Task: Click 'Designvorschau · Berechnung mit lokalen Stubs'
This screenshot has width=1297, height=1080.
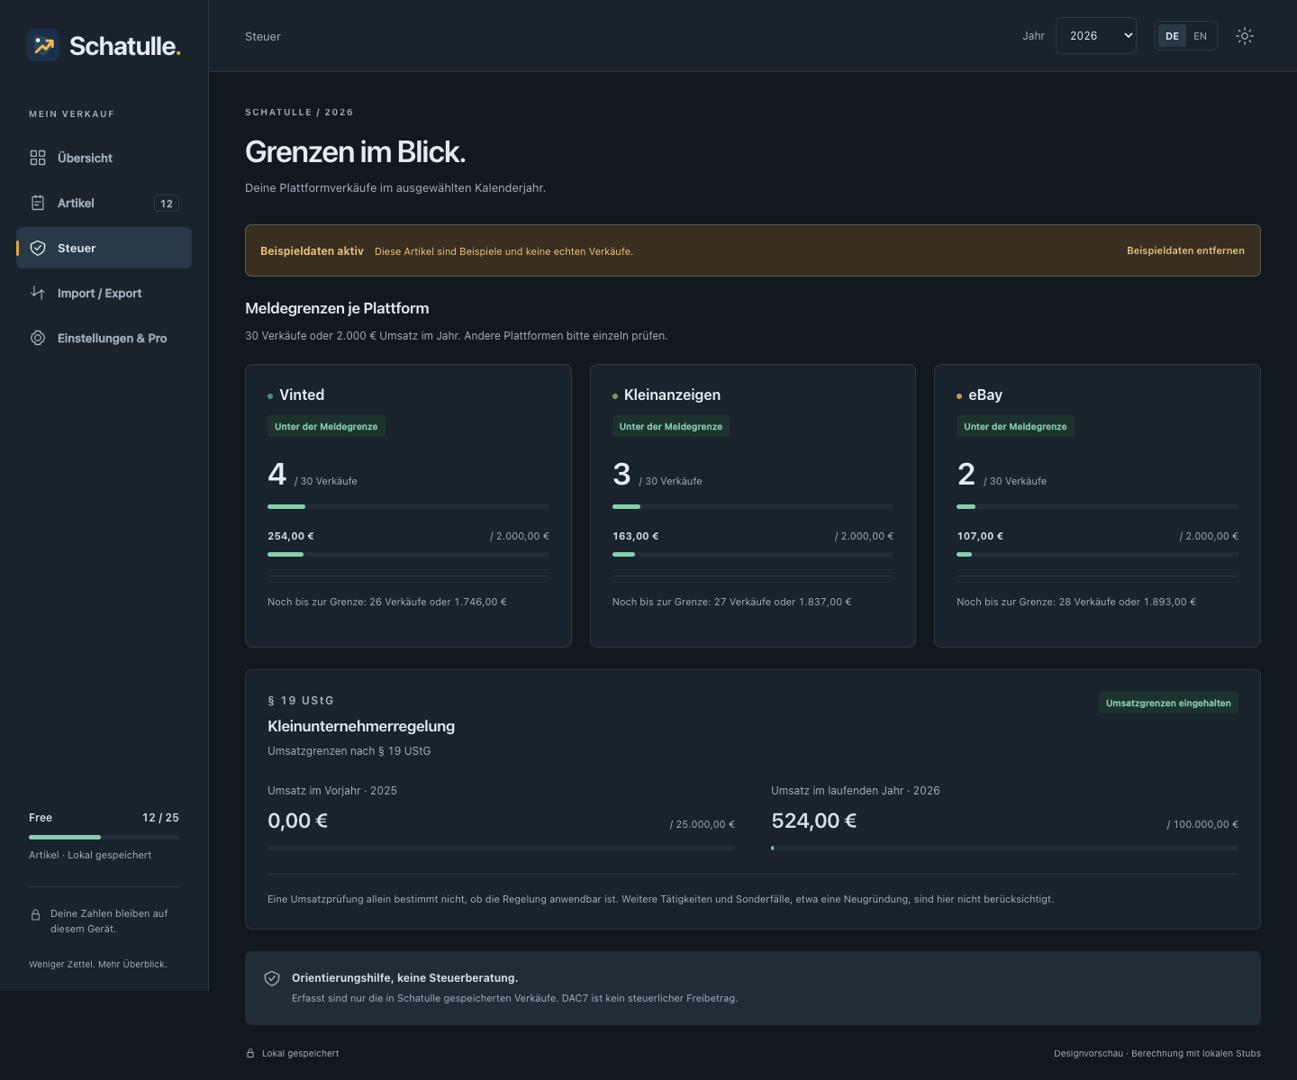Action: click(1157, 1053)
